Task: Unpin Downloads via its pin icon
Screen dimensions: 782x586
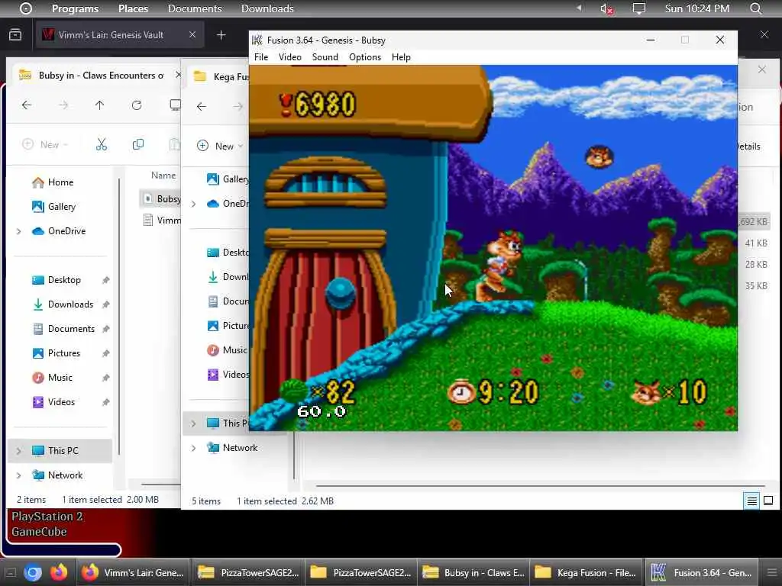Action: tap(105, 304)
